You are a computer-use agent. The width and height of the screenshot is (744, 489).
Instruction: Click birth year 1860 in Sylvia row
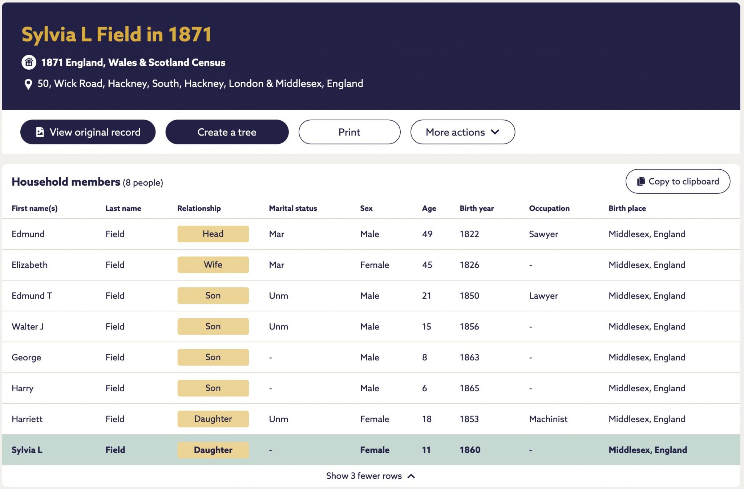(x=470, y=450)
